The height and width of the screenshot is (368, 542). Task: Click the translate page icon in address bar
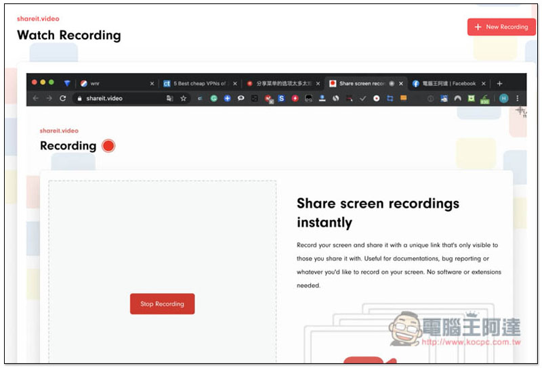pyautogui.click(x=170, y=98)
